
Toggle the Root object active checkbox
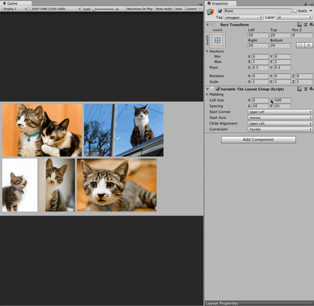point(220,11)
